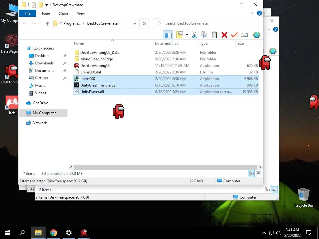The height and width of the screenshot is (239, 319).
Task: Open the File menu tab
Action: click(x=27, y=13)
